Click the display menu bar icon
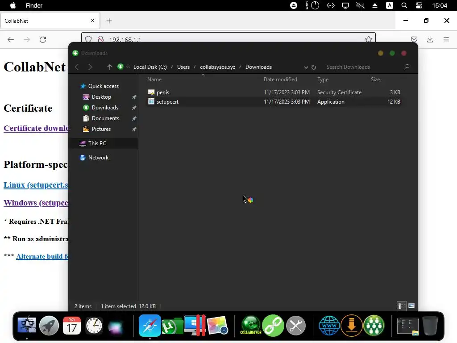Screen dimensions: 457x343 pyautogui.click(x=345, y=5)
